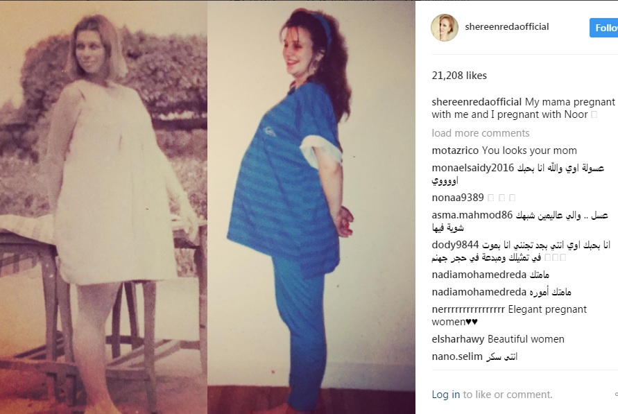618x414 pixels.
Task: Open shereenredaofficial username in the caption
Action: 477,102
